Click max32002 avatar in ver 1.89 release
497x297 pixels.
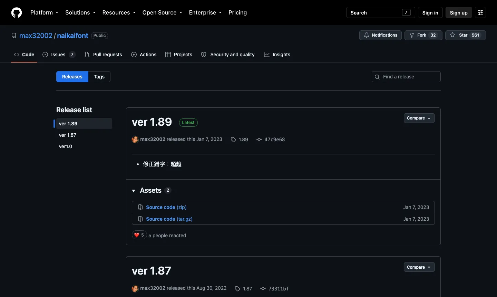(135, 140)
